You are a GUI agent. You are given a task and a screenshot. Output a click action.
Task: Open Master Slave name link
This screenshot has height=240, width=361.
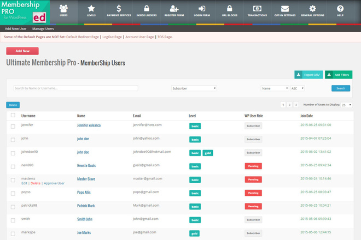86,179
